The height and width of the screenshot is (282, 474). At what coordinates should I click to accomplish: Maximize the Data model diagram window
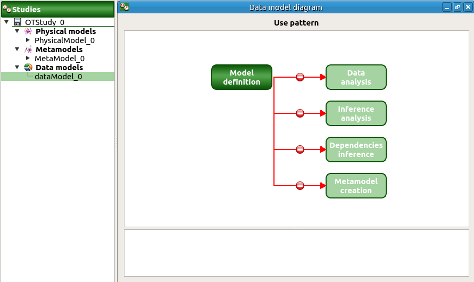457,7
